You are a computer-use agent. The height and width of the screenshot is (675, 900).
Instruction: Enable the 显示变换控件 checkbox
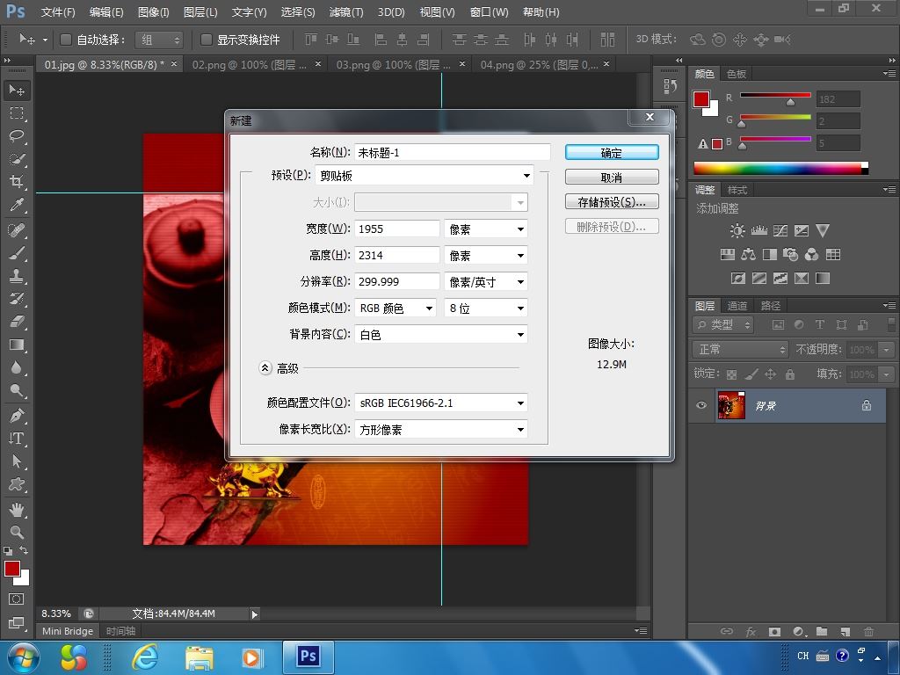tap(207, 40)
